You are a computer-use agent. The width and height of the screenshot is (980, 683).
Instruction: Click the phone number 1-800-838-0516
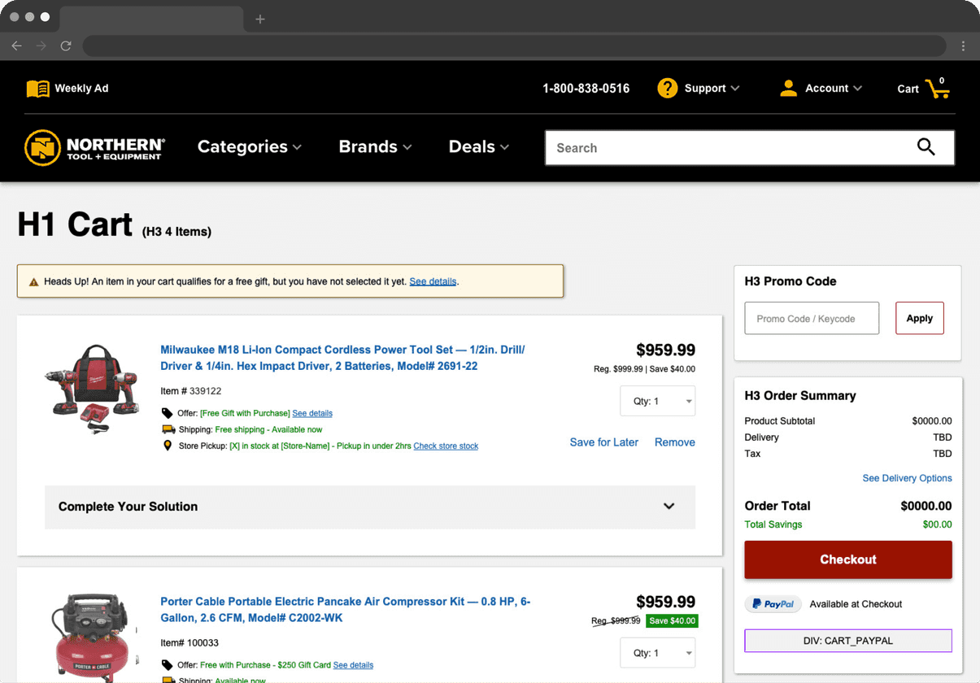point(586,89)
